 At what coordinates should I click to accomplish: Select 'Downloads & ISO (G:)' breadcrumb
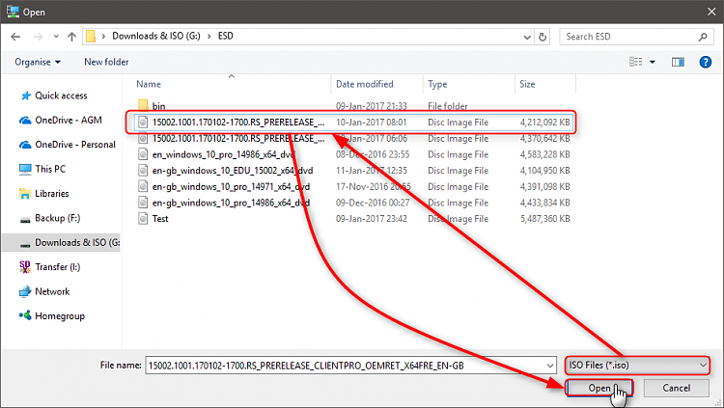tap(156, 36)
